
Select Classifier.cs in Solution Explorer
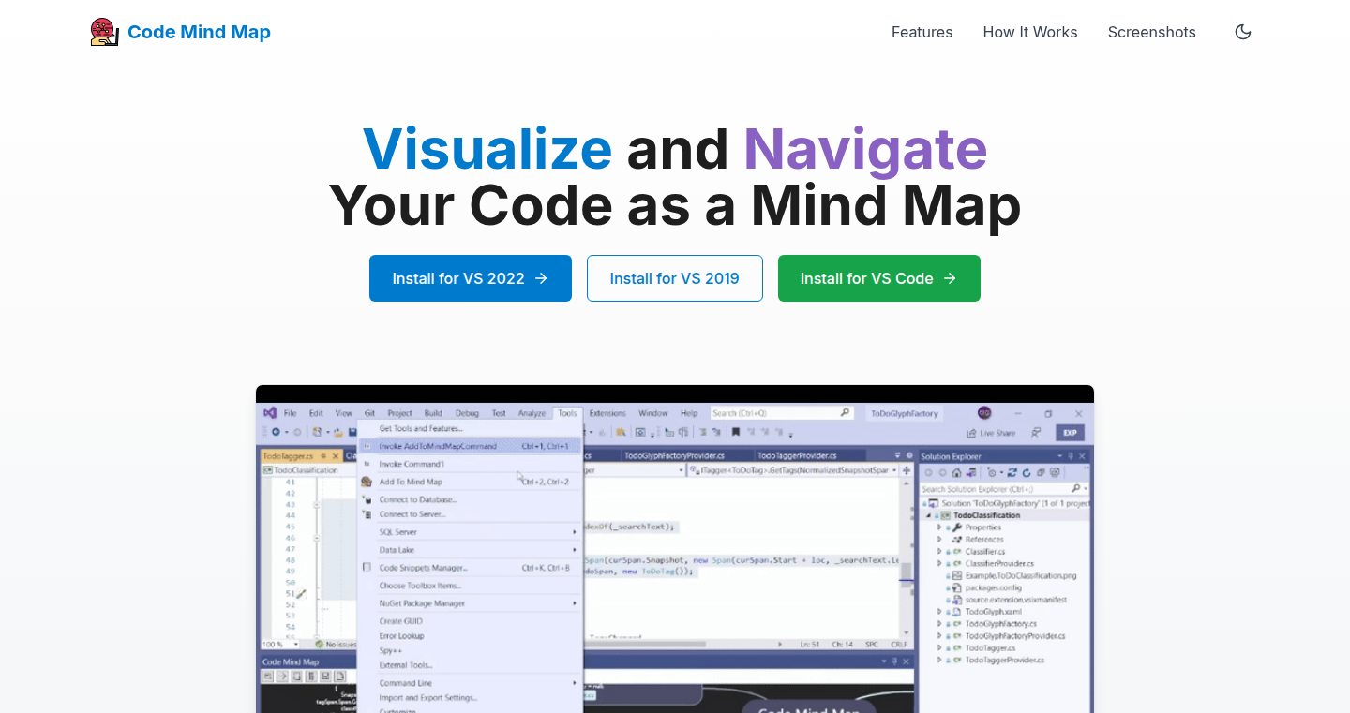[x=985, y=552]
